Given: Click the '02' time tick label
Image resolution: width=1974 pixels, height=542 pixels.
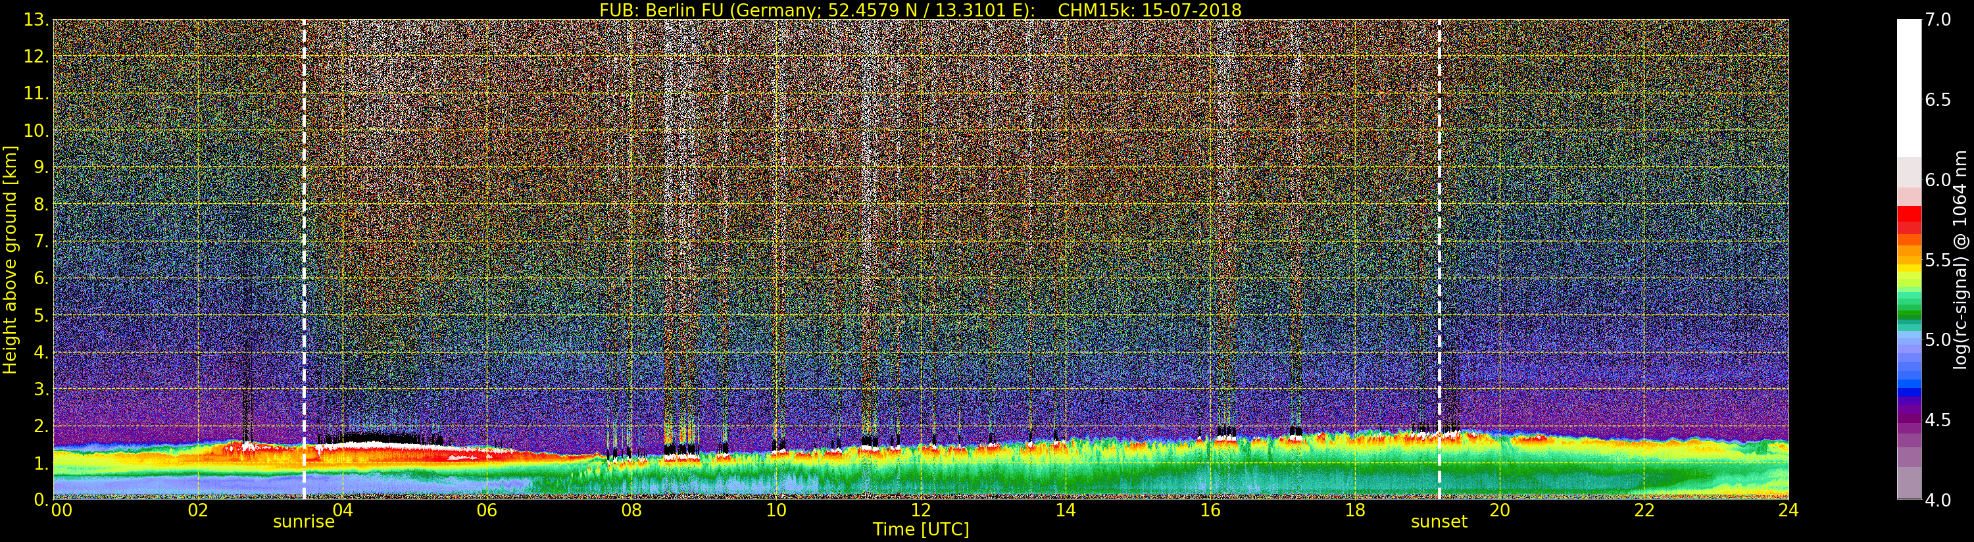Looking at the screenshot, I should tap(198, 510).
